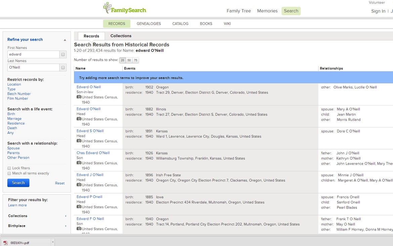Screen dimensions: 393x246
Task: Open camera icon for Edward O'Neill 1882 record
Action: (79, 119)
